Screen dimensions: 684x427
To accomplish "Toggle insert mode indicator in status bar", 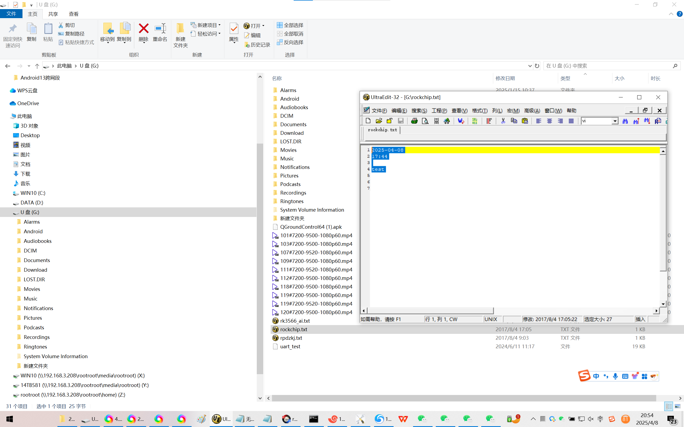I will 640,319.
